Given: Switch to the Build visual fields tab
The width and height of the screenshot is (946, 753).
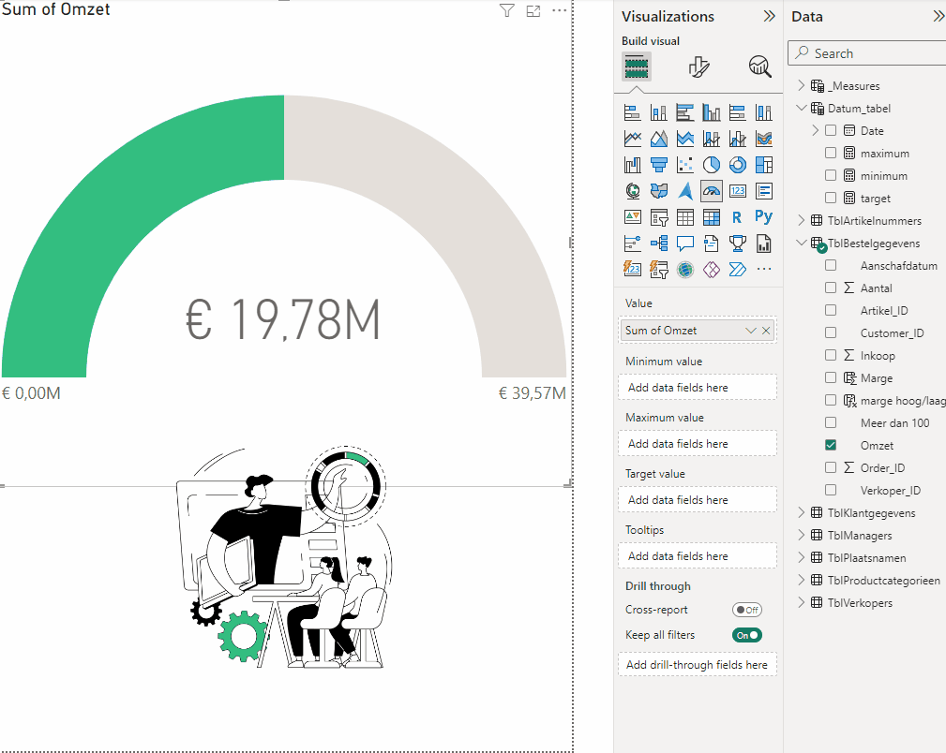Looking at the screenshot, I should 636,66.
